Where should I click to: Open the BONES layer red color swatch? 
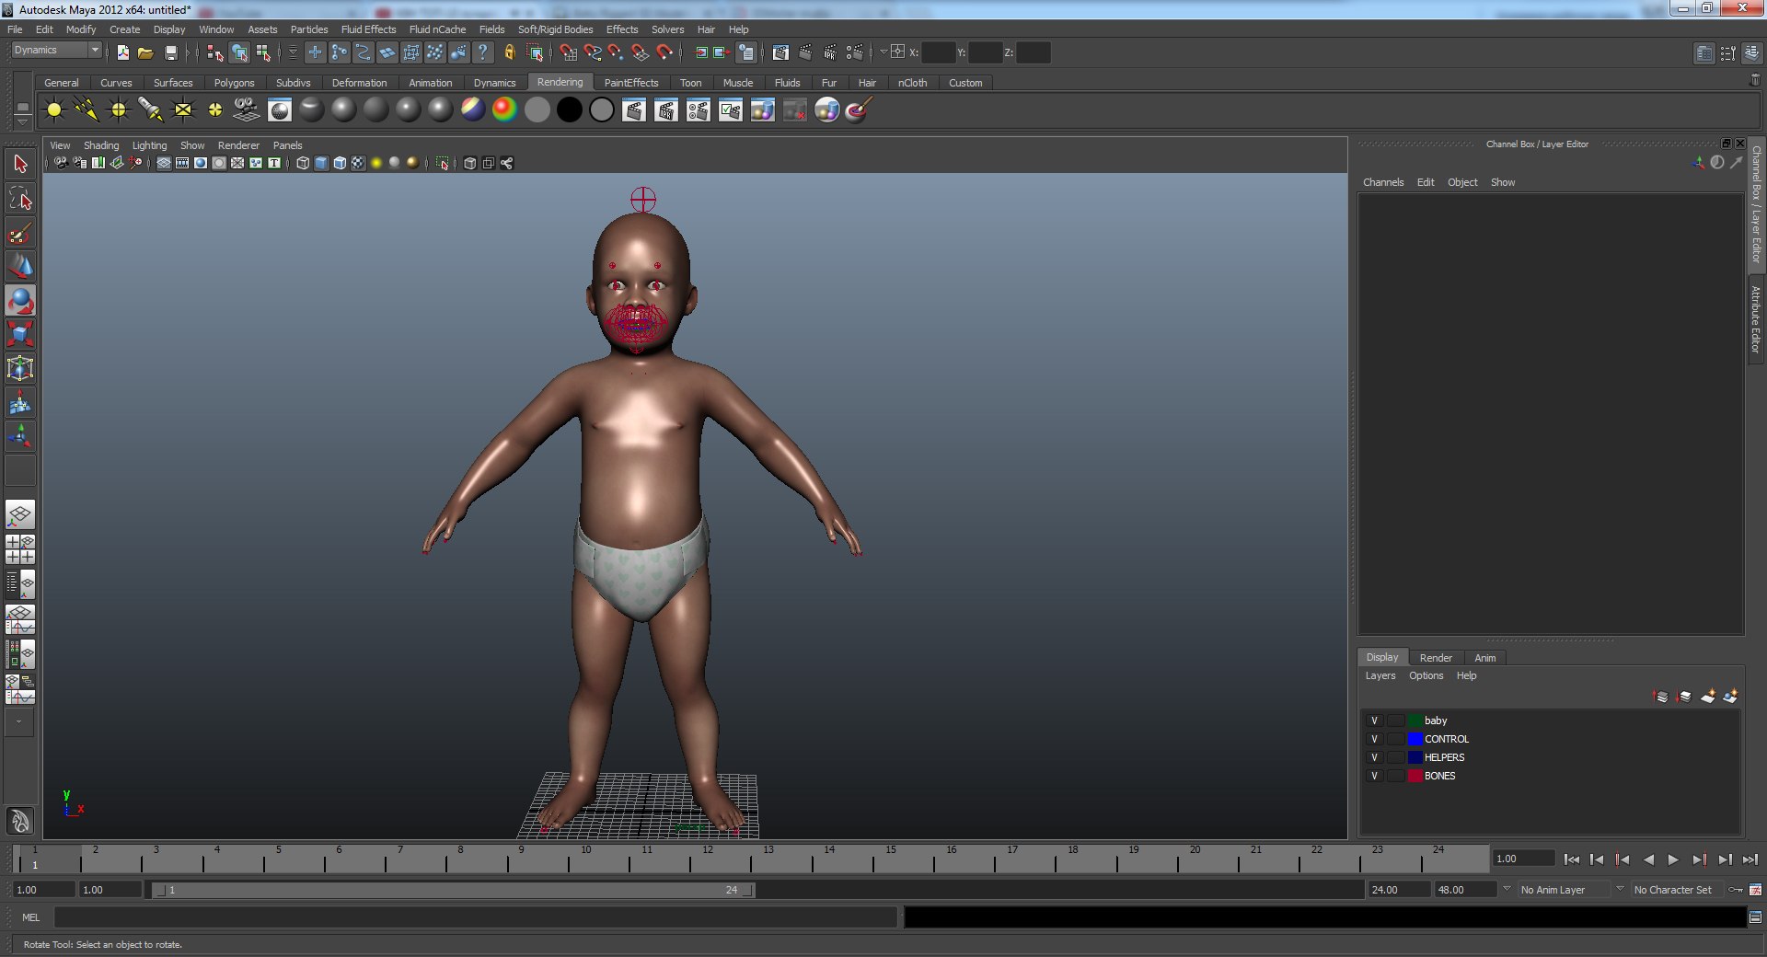(1415, 776)
